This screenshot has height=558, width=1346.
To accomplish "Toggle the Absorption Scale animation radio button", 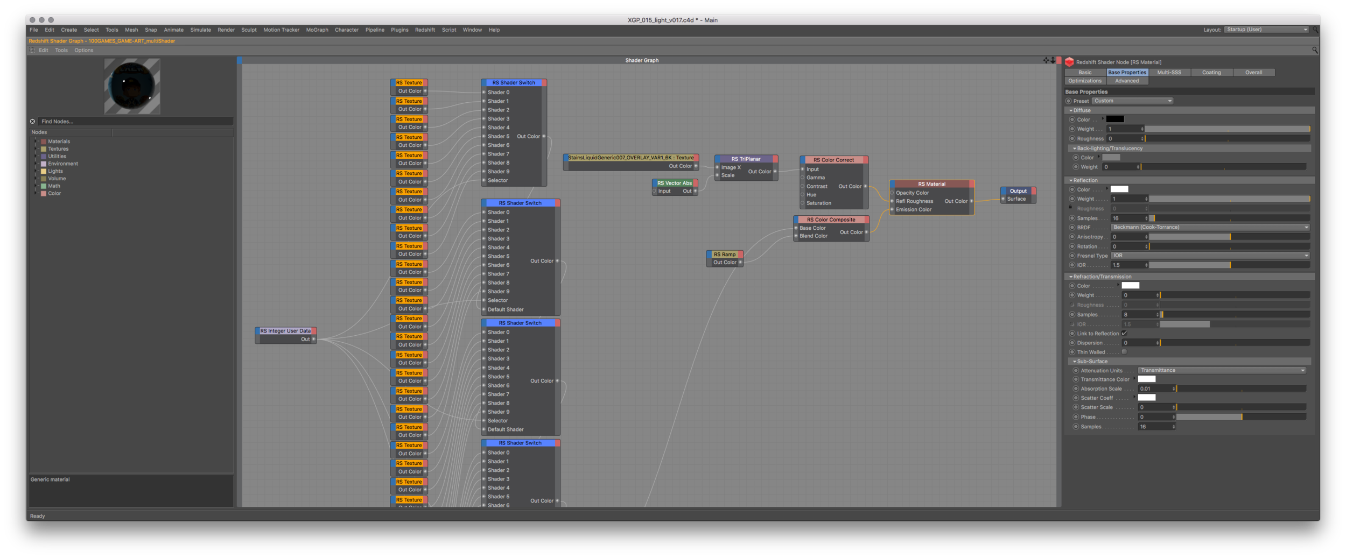I will click(x=1076, y=389).
